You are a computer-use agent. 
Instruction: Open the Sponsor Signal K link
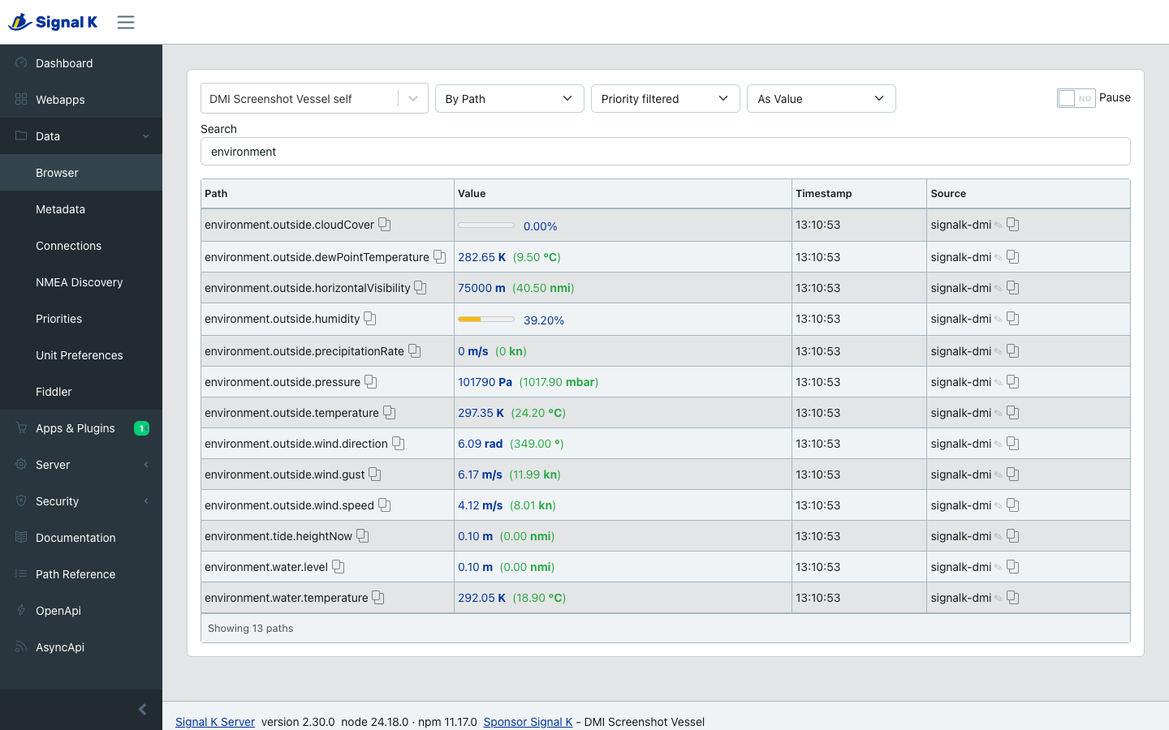point(528,722)
